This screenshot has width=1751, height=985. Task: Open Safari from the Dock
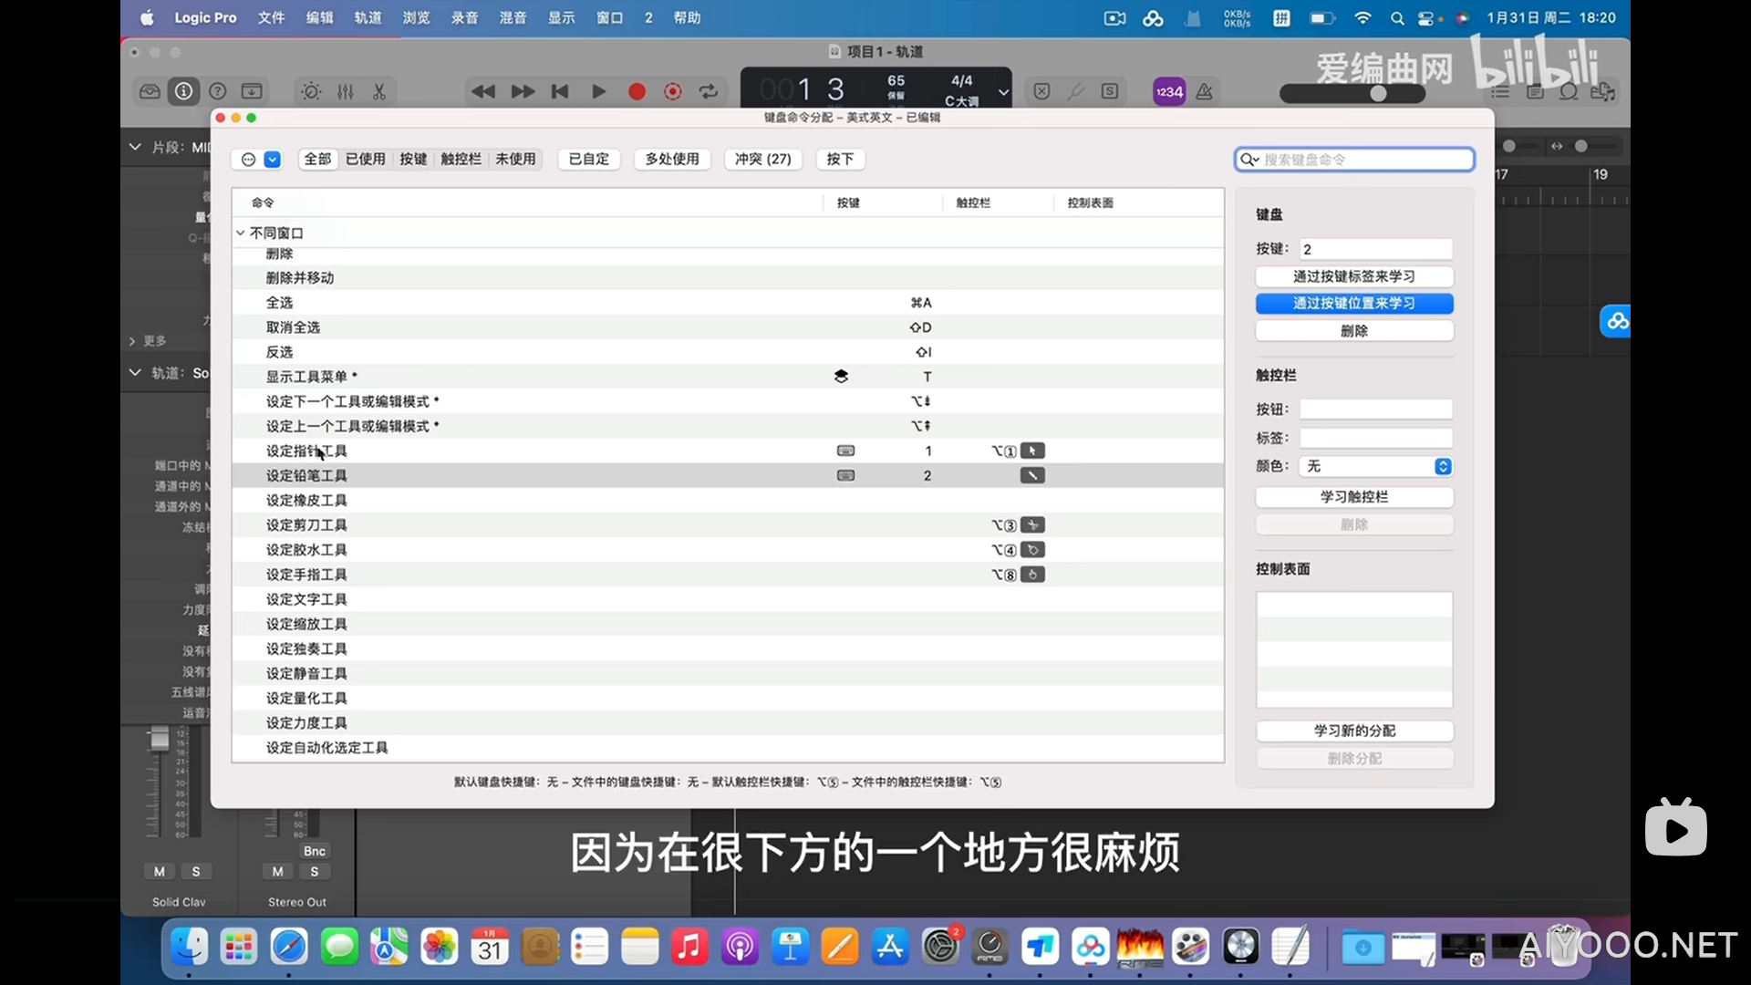(289, 947)
